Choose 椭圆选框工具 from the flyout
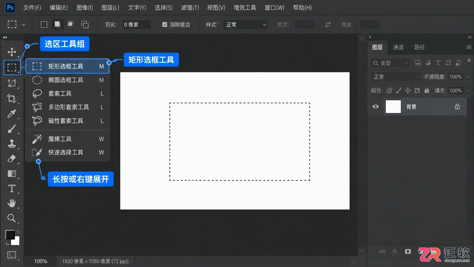The height and width of the screenshot is (267, 474). [67, 80]
